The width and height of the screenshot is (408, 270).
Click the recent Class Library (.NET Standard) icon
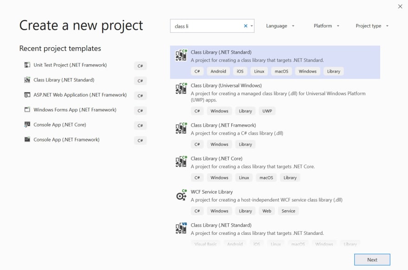pos(27,80)
